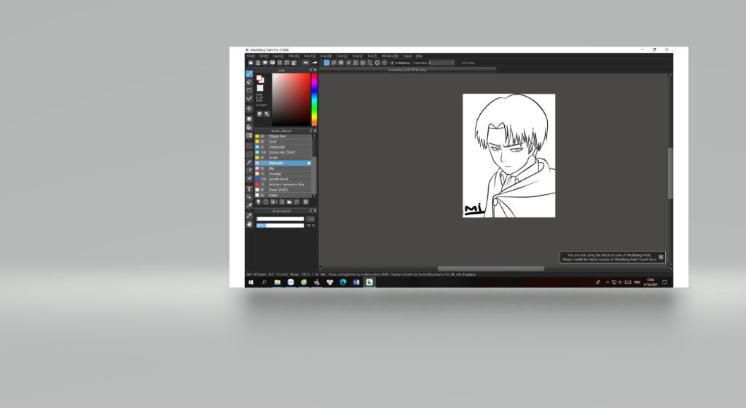Select the Brush tool in the toolbox
This screenshot has width=746, height=408.
tap(249, 73)
